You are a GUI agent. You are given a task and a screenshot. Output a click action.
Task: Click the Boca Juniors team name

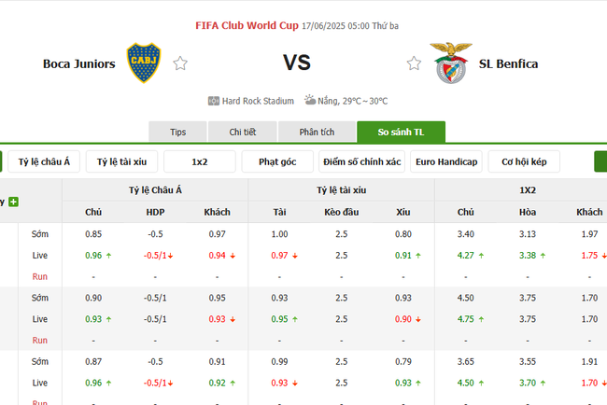79,64
